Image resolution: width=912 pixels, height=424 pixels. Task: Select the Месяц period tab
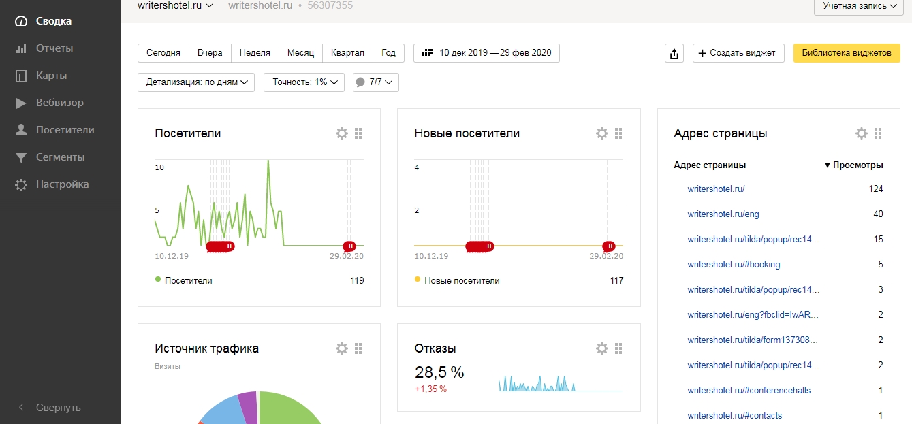click(x=300, y=53)
